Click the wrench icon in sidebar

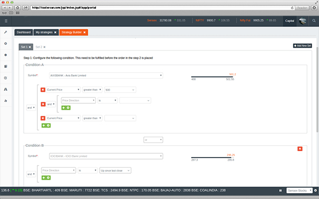pyautogui.click(x=6, y=32)
